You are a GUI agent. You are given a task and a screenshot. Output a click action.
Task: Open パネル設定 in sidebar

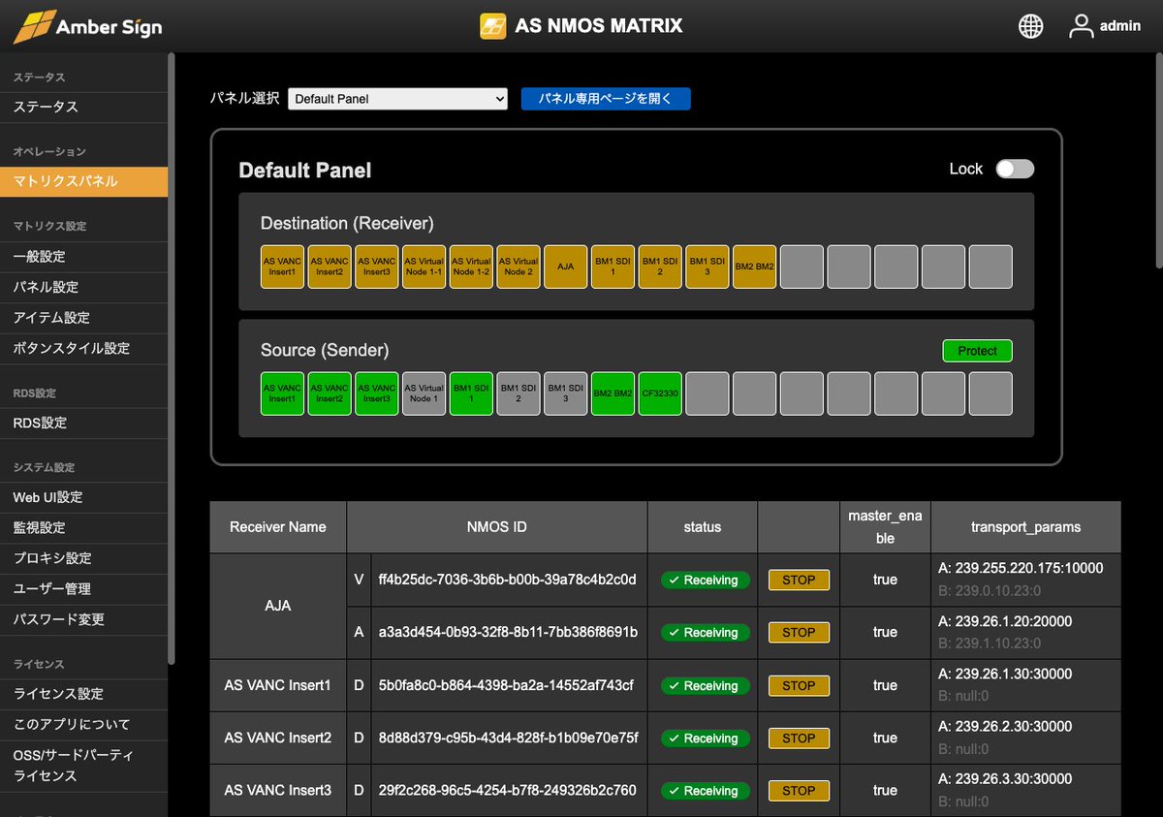[46, 287]
